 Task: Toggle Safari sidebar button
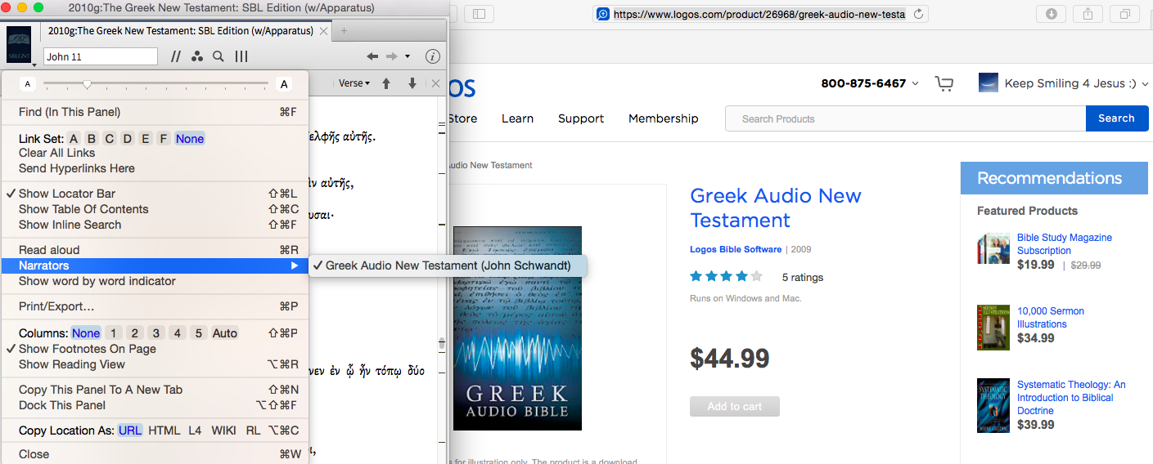click(480, 14)
